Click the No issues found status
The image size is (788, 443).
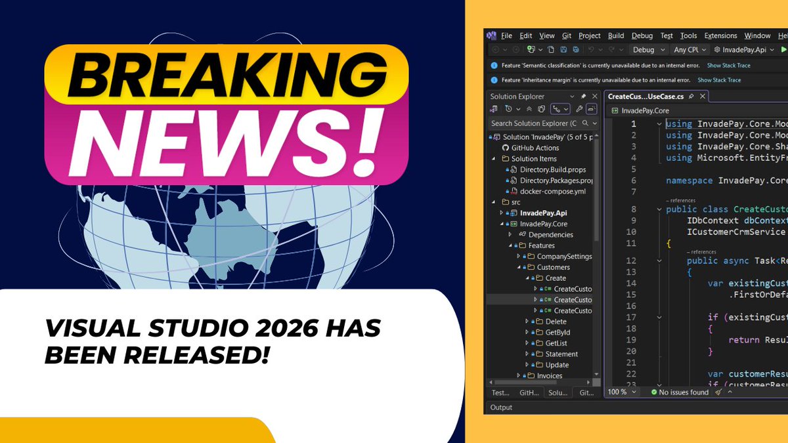click(680, 392)
